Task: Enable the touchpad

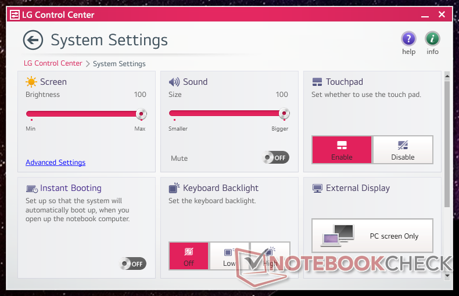Action: [342, 150]
